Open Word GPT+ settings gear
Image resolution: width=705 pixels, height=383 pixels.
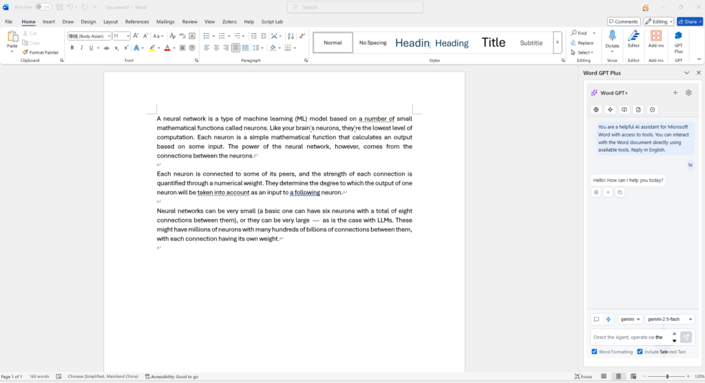[x=688, y=93]
